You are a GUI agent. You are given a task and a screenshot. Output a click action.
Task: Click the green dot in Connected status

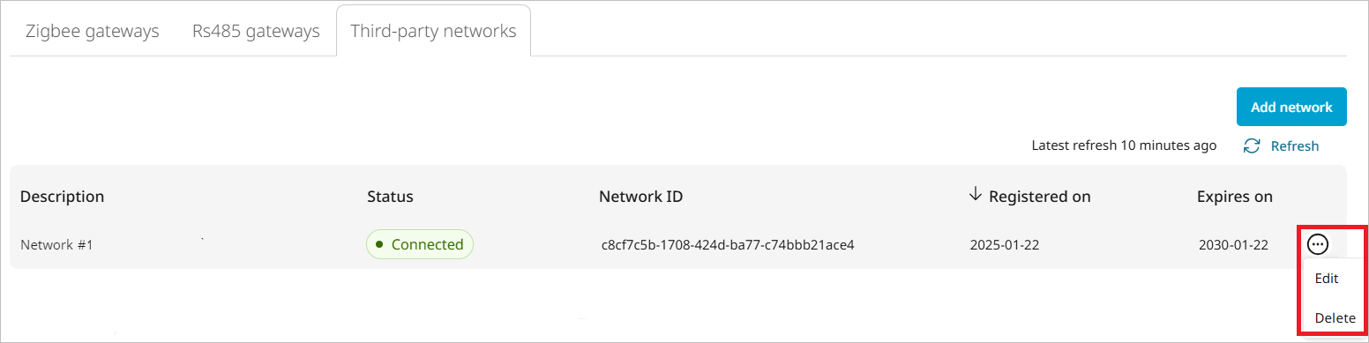pos(379,244)
